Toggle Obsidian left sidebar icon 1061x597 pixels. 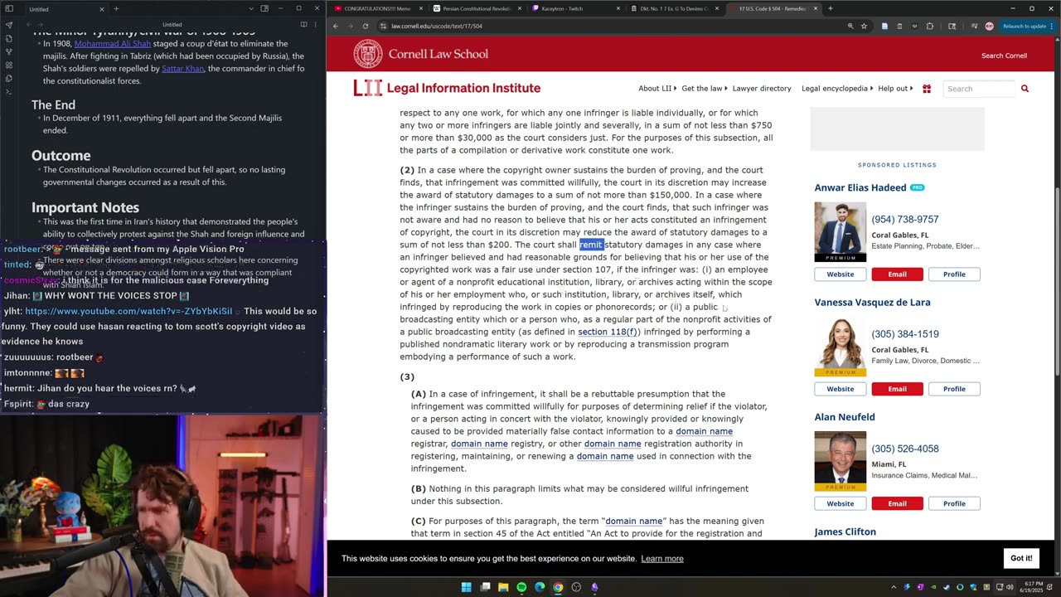point(9,8)
